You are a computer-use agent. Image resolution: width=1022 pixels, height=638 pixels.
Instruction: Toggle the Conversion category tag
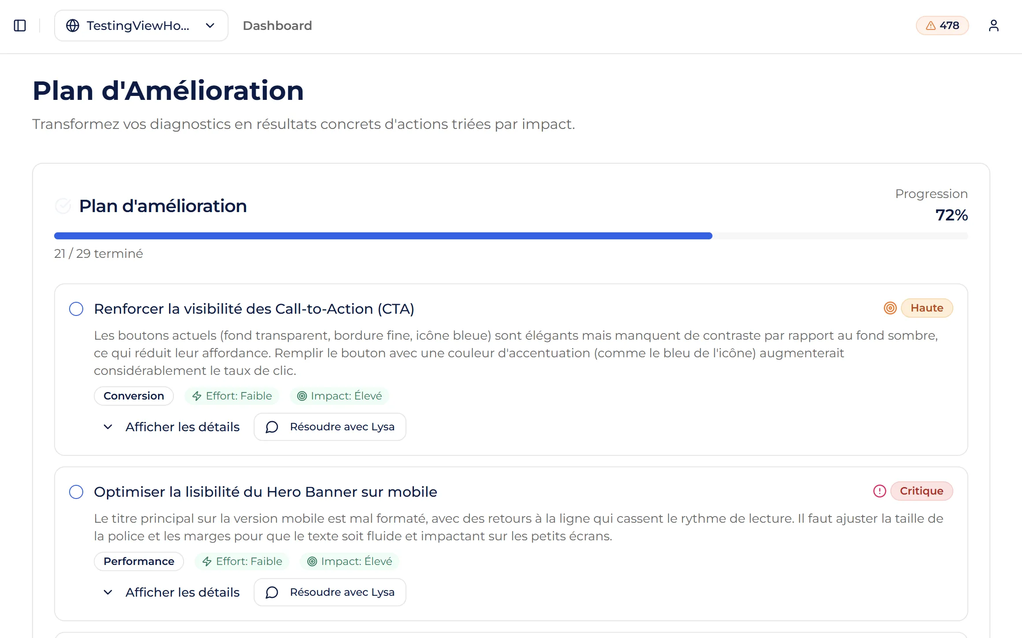coord(133,396)
